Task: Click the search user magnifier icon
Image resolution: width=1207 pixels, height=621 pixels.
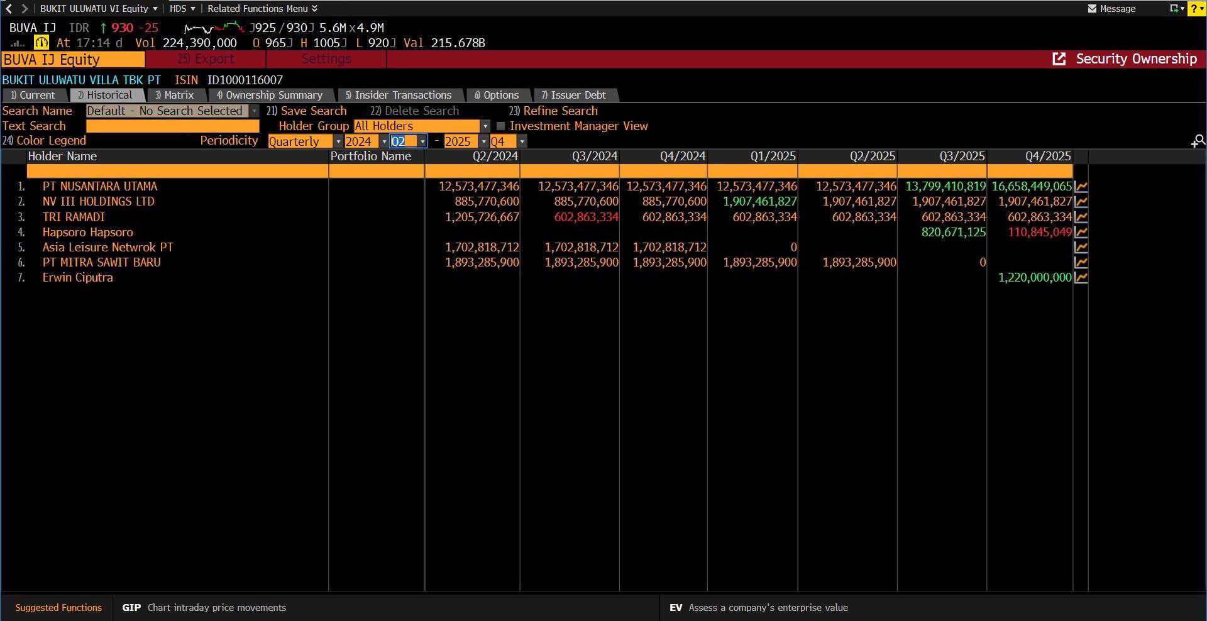Action: tap(1198, 141)
